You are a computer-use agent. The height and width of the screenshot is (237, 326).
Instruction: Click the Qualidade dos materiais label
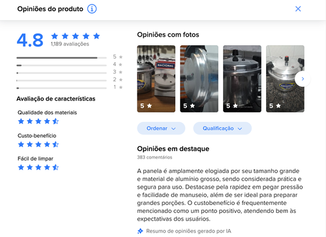point(47,112)
